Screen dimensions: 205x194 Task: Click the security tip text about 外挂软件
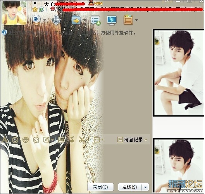click(x=71, y=33)
